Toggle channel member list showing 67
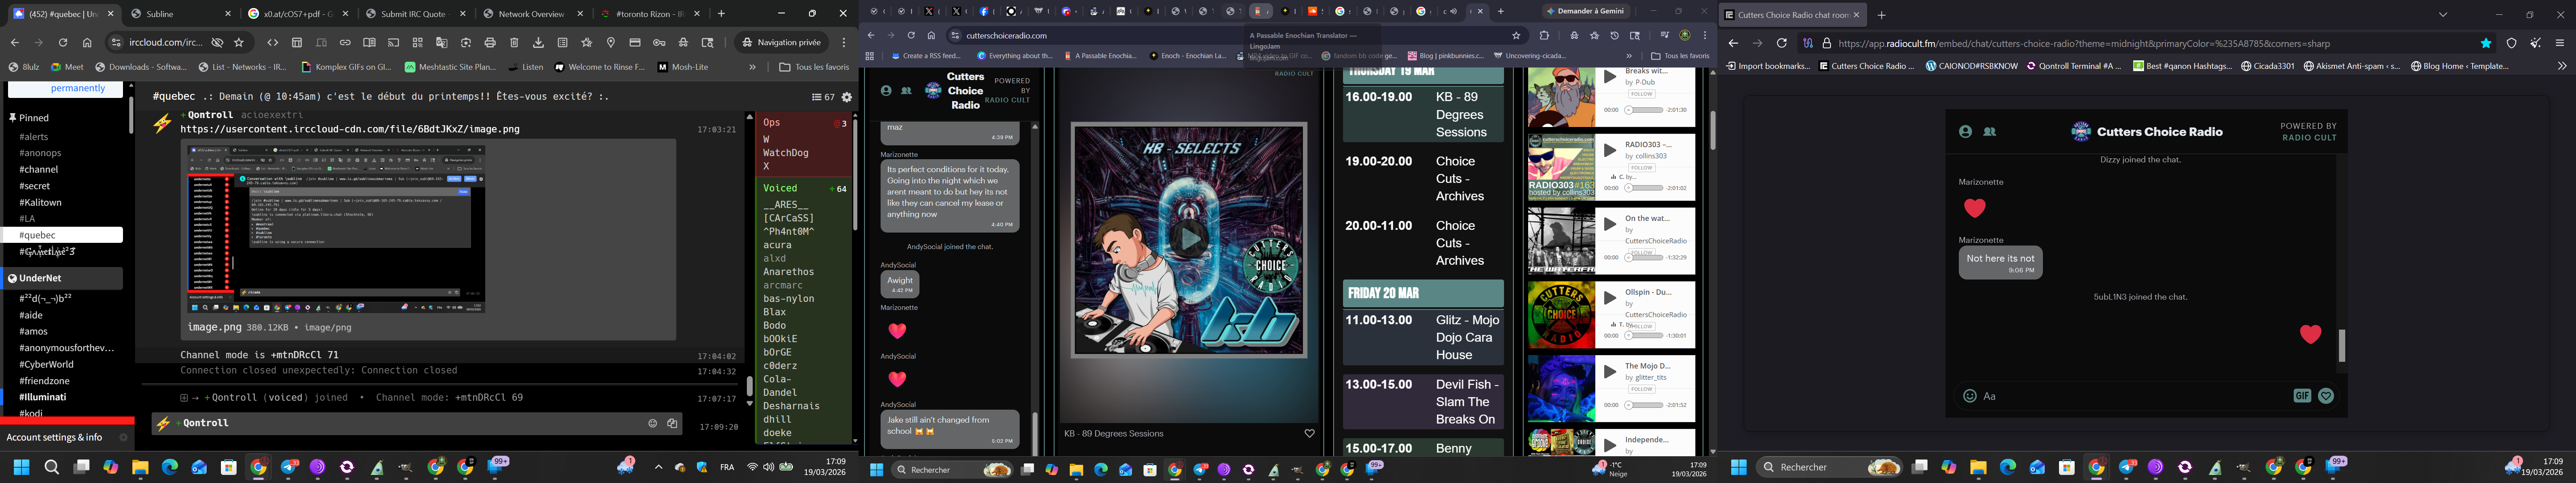This screenshot has height=483, width=2576. [x=822, y=97]
